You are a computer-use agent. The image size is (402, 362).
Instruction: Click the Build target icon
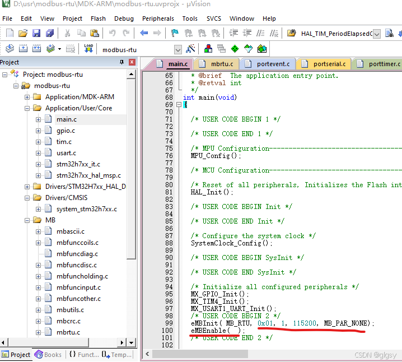click(23, 49)
